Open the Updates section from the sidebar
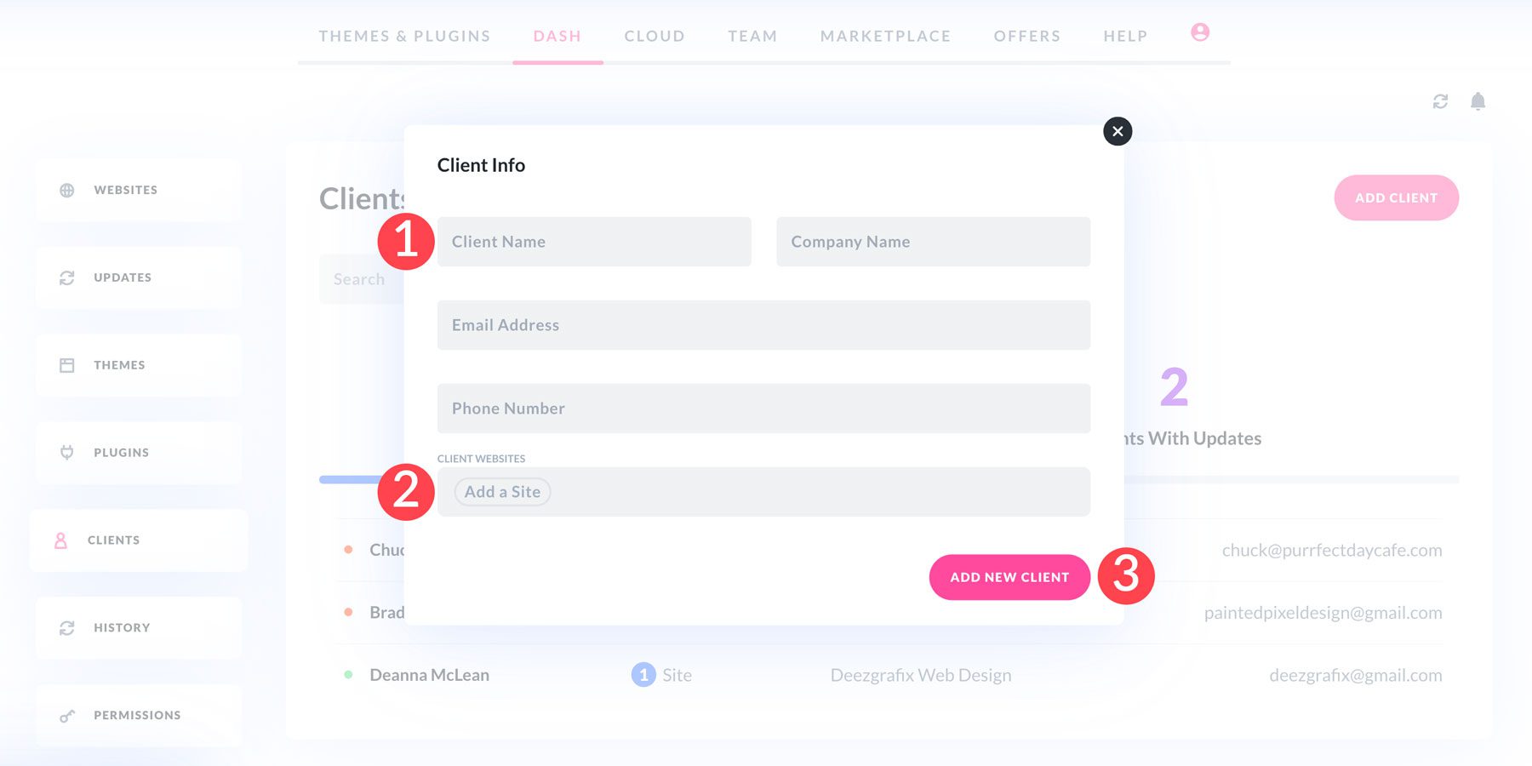 coord(67,277)
